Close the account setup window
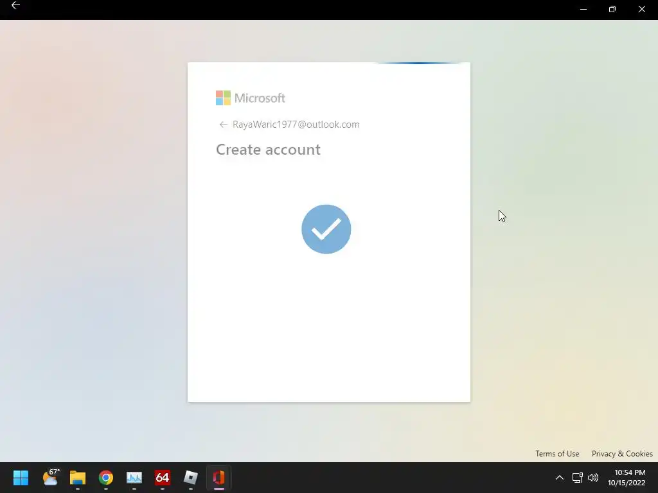Viewport: 658px width, 493px height. click(642, 9)
